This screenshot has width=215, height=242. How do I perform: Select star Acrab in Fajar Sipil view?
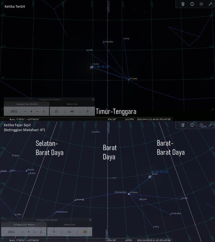pyautogui.click(x=181, y=199)
